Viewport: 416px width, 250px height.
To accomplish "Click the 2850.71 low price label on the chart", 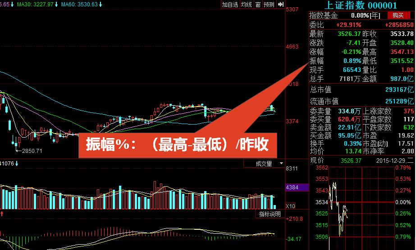I will click(32, 151).
